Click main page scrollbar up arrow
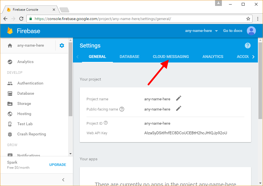 260,40
